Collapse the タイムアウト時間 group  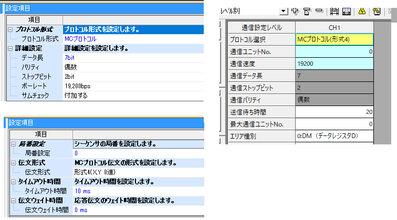point(14,182)
